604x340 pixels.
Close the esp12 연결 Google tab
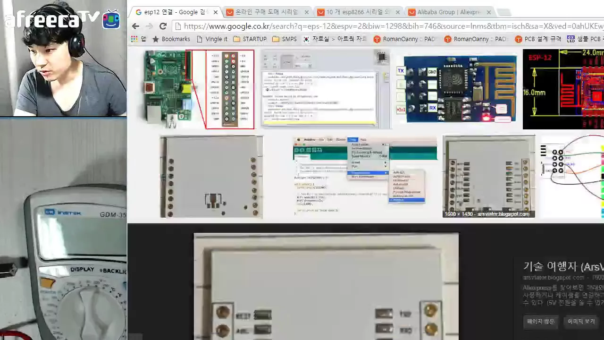click(216, 12)
